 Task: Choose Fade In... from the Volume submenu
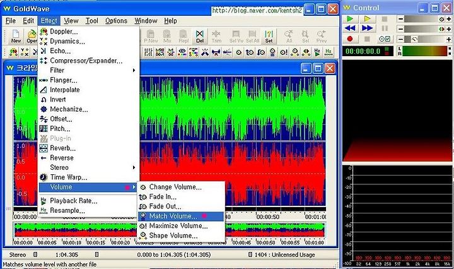[181, 196]
